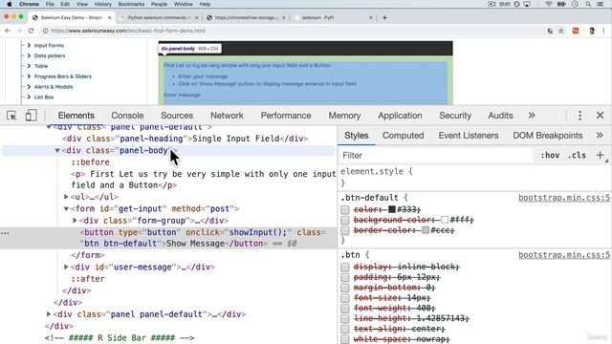Open Wi-Fi status menu

(x=548, y=4)
